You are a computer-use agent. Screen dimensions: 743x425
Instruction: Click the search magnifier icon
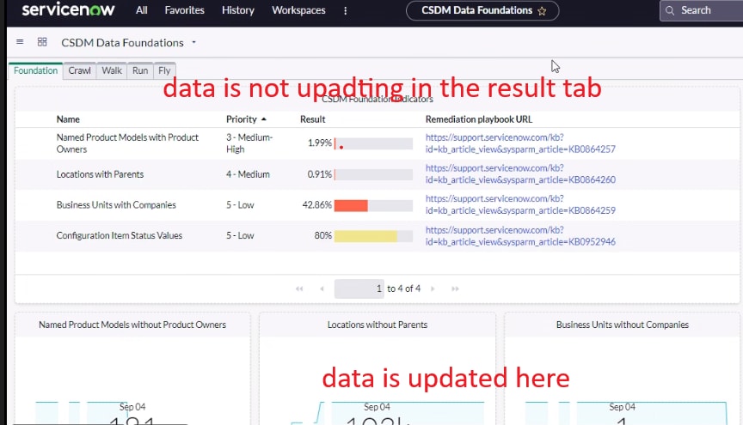pos(670,10)
